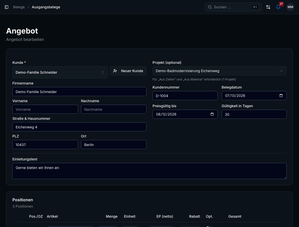Click the Nachname input field
Viewport: 299px width, 227px height.
click(114, 109)
